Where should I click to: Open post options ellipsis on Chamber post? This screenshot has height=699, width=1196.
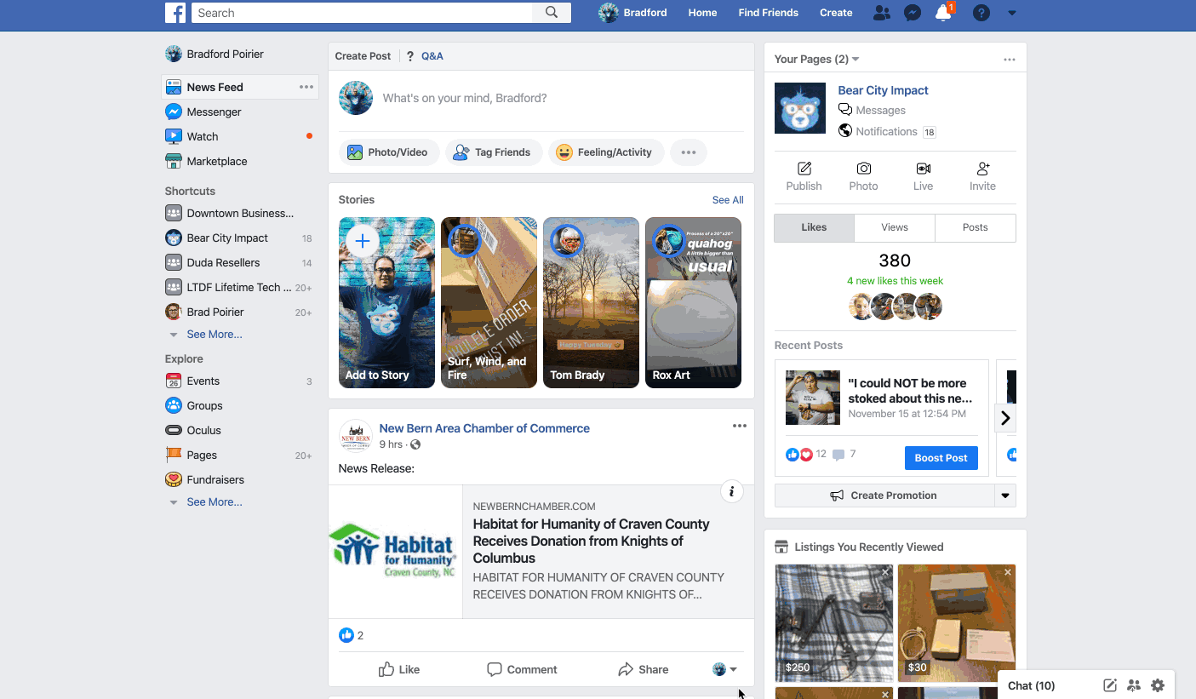740,426
